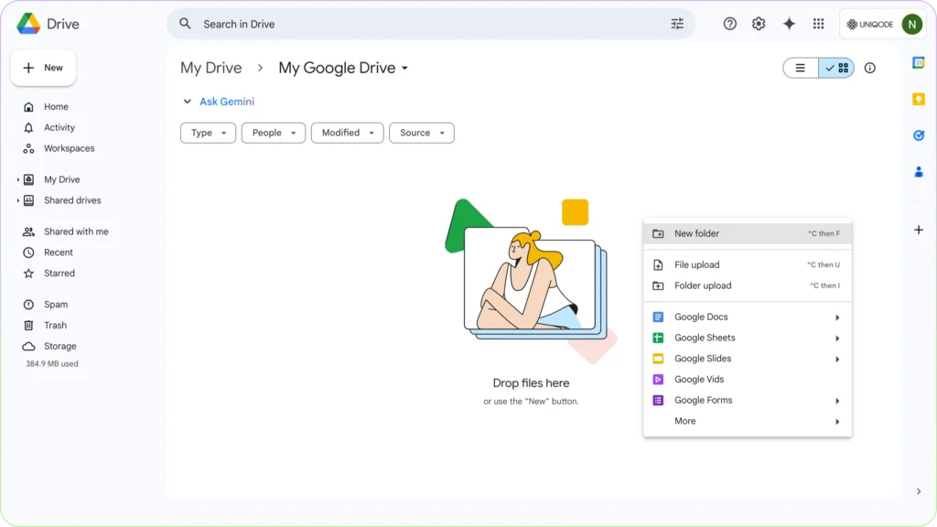The image size is (937, 527).
Task: Click the New button in sidebar
Action: 43,68
